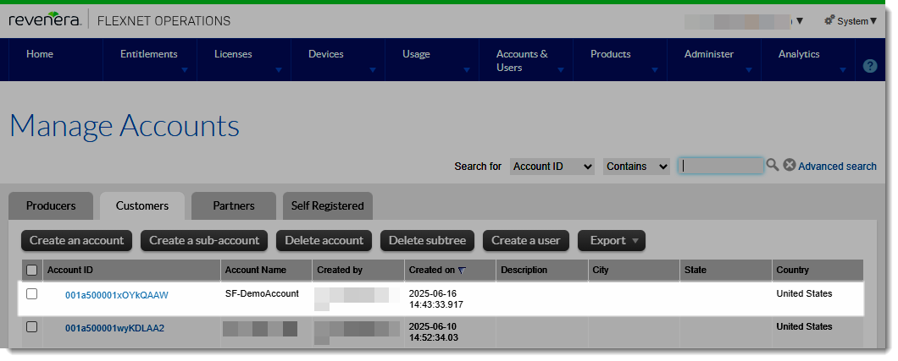The height and width of the screenshot is (361, 898).
Task: Click the Create a user button
Action: pyautogui.click(x=526, y=240)
